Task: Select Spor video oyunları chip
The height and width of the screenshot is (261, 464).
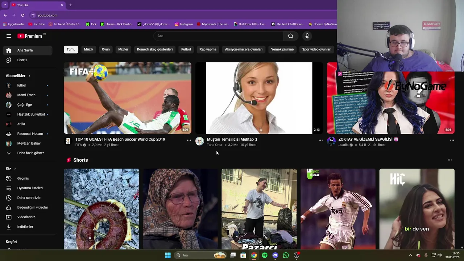Action: point(317,49)
